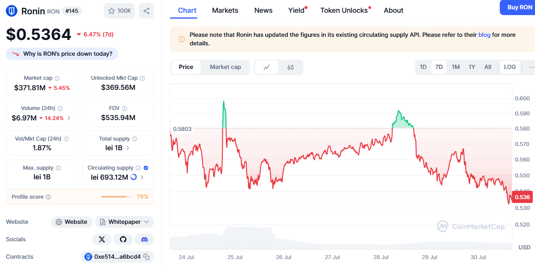This screenshot has height=268, width=535.
Task: Expand Circulating supply details arrow
Action: 142,177
